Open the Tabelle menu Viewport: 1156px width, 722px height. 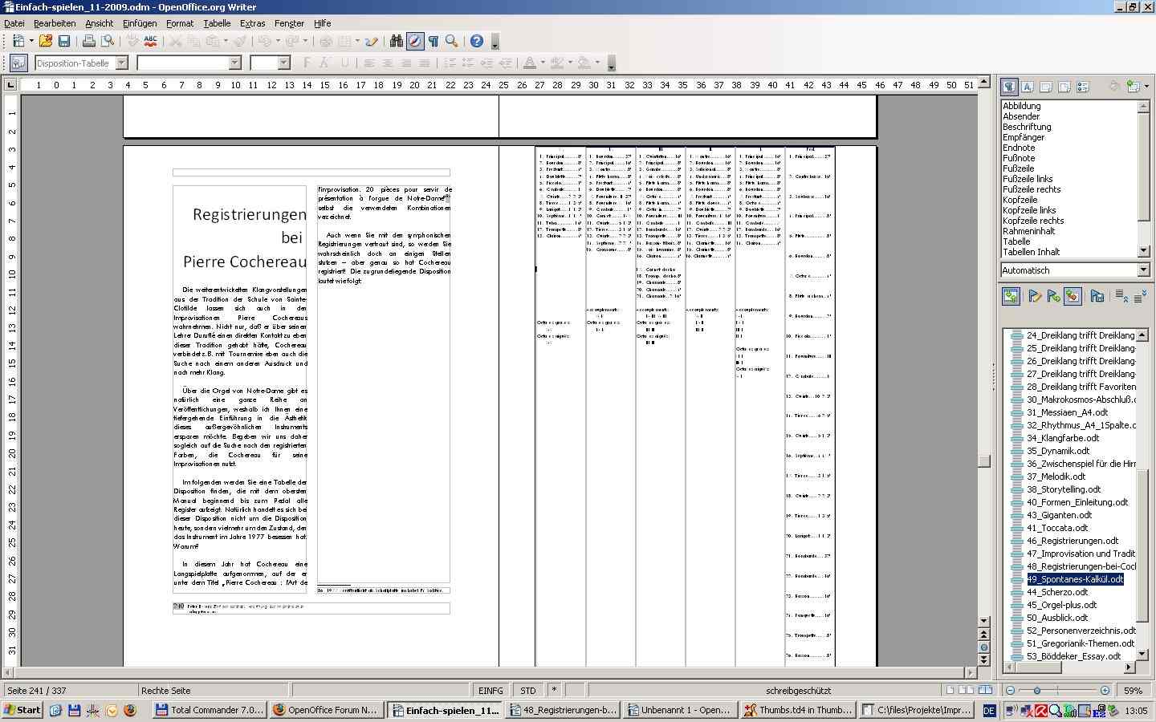(x=217, y=23)
